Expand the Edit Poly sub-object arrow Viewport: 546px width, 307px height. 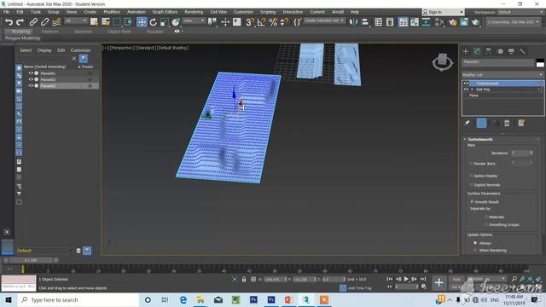[472, 90]
